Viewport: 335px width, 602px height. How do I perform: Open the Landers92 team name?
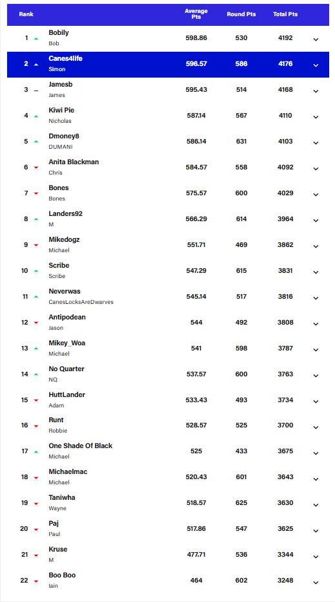[x=66, y=214]
